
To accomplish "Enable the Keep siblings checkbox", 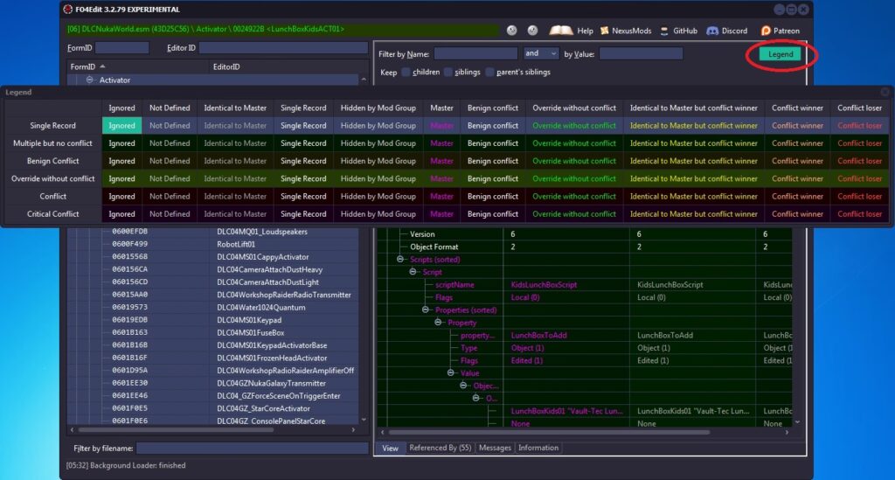I will (x=448, y=72).
